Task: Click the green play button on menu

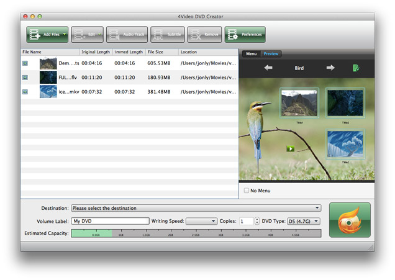Action: [x=291, y=148]
